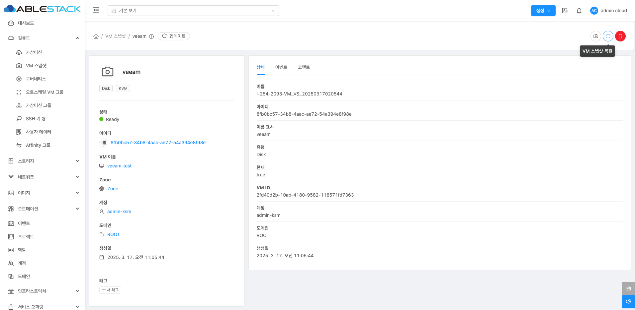Image resolution: width=635 pixels, height=310 pixels.
Task: Click the 업데이트 refresh button
Action: 174,36
